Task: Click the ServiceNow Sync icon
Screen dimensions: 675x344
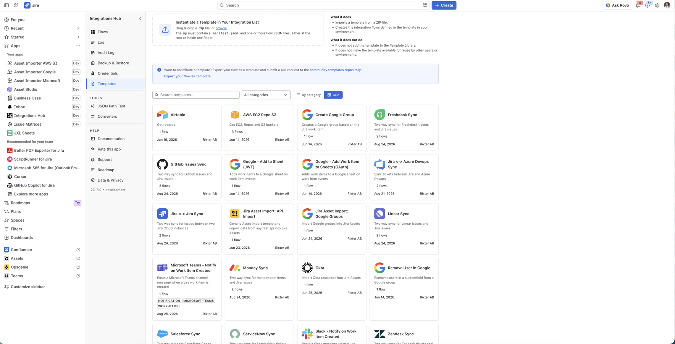Action: [x=235, y=334]
